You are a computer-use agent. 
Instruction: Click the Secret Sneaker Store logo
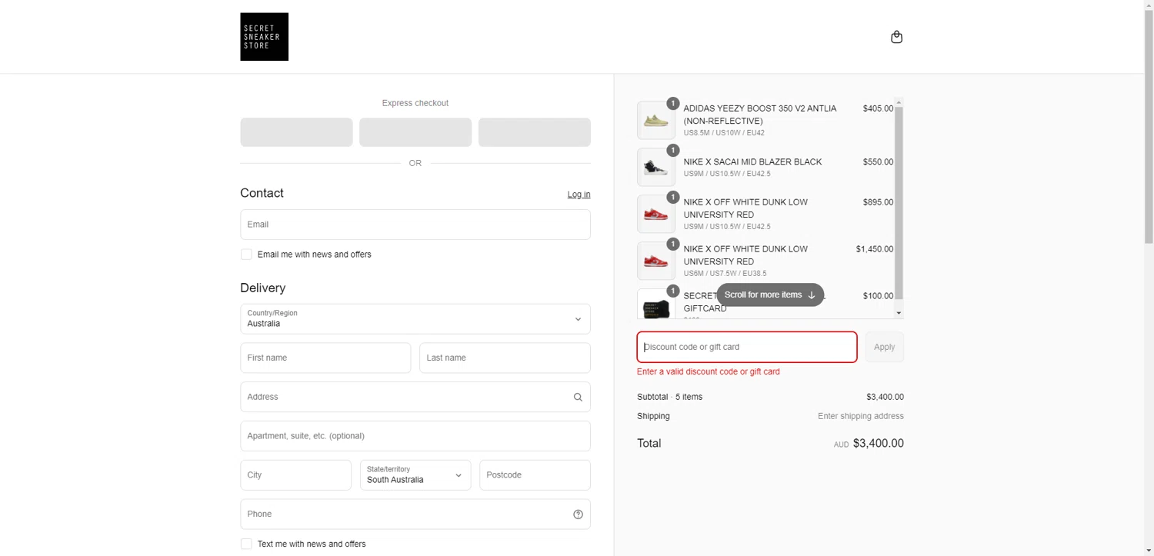coord(264,36)
